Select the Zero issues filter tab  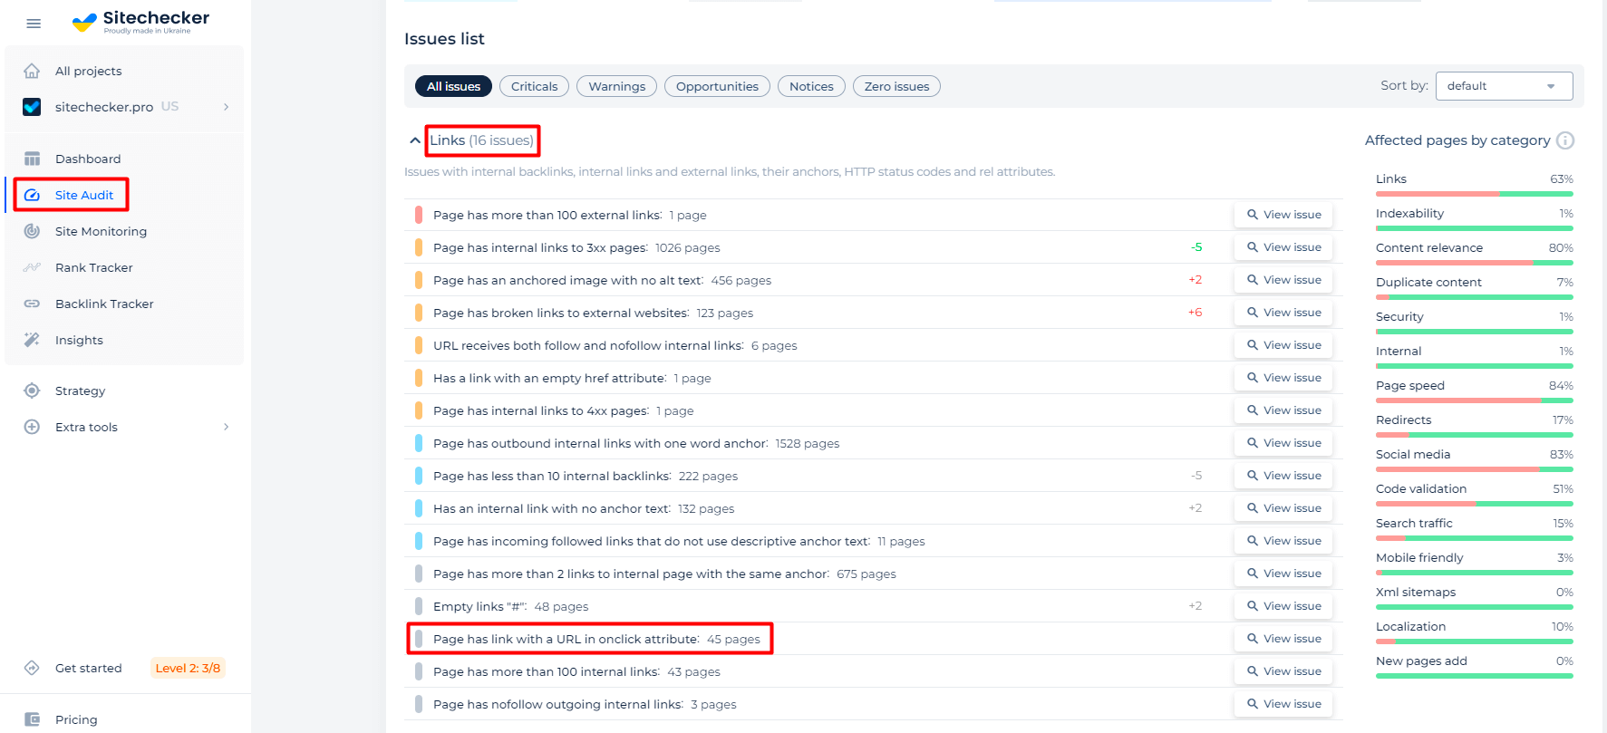896,86
